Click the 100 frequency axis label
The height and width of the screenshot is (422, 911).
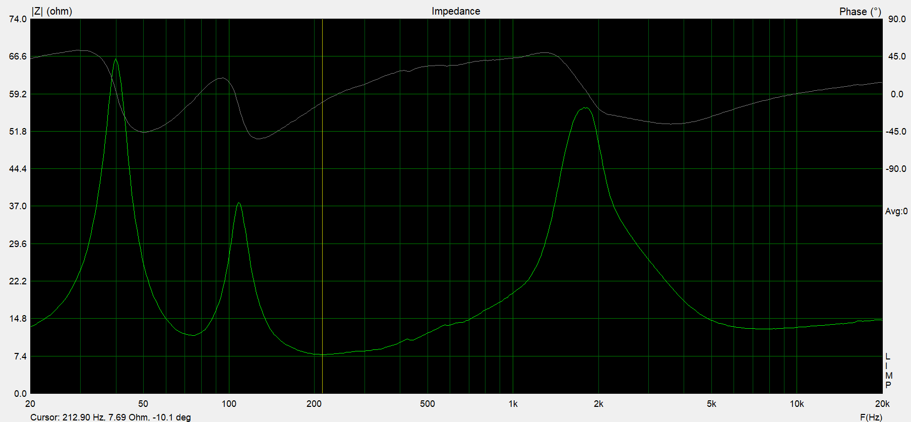coord(229,404)
